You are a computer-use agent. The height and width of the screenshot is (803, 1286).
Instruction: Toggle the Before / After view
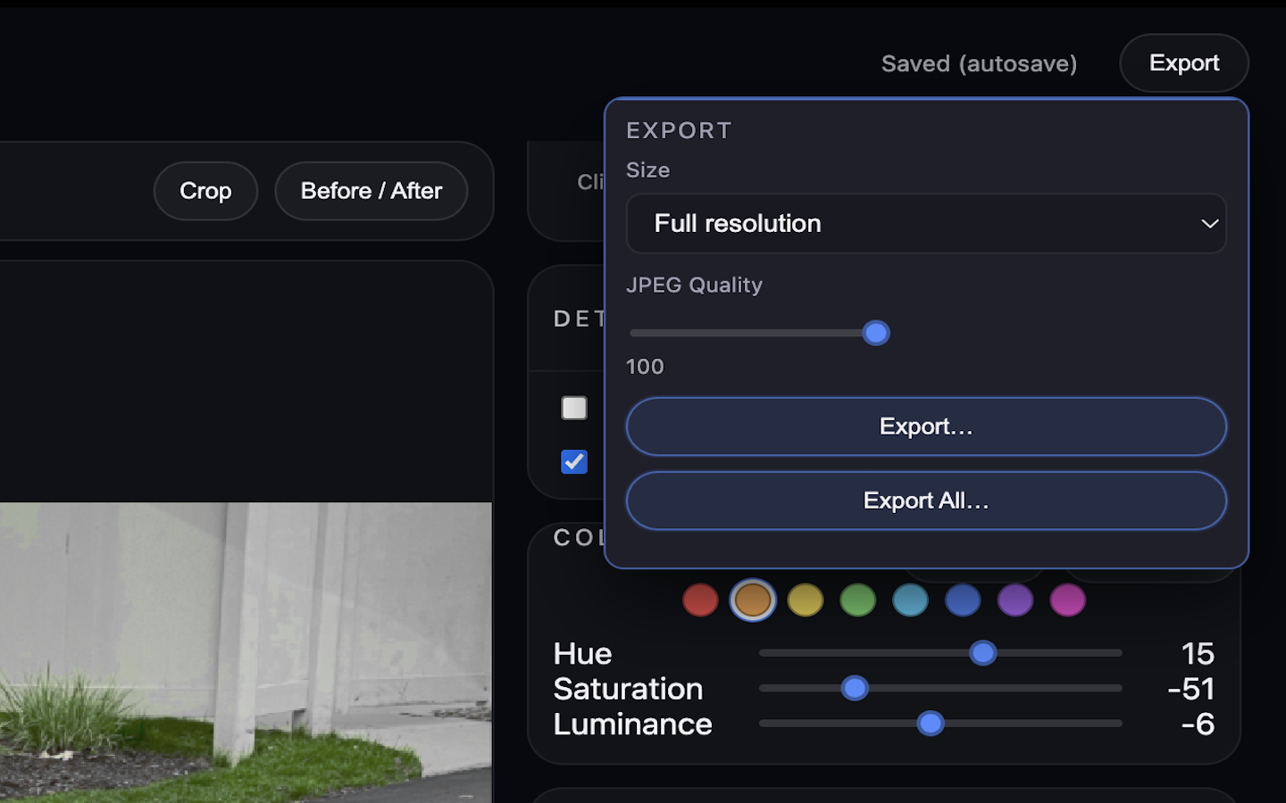[372, 191]
